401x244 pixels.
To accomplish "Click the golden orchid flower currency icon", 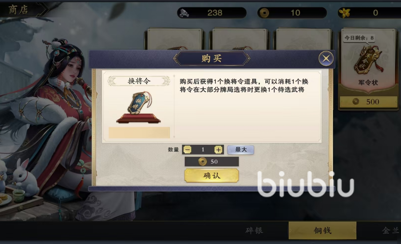I will pyautogui.click(x=345, y=13).
